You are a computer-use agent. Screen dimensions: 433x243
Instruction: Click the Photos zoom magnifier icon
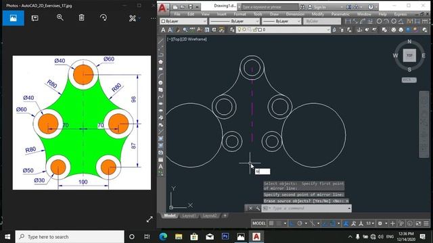(x=60, y=18)
